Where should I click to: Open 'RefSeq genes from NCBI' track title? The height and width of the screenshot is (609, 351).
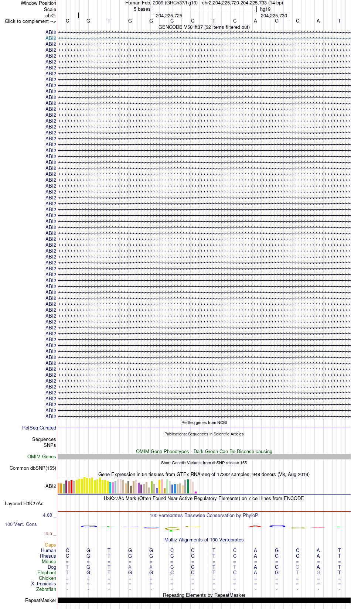(x=204, y=422)
